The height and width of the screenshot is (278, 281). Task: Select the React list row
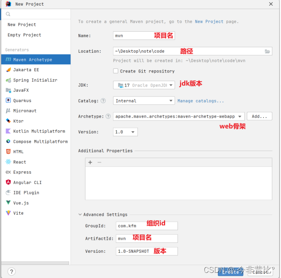pyautogui.click(x=36, y=162)
